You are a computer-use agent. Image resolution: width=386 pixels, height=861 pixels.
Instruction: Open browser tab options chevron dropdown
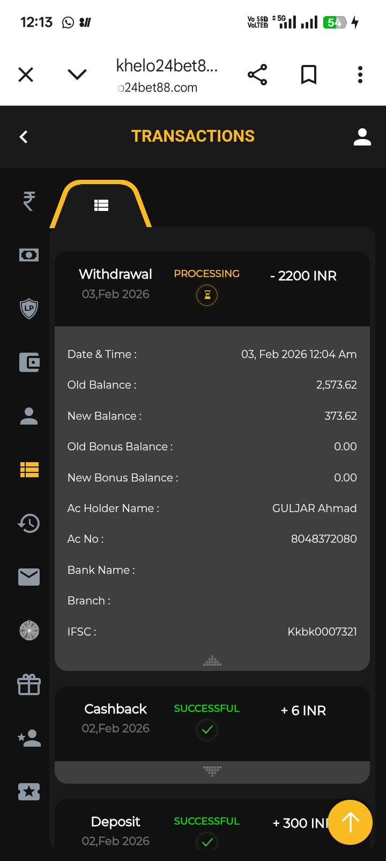[x=77, y=75]
